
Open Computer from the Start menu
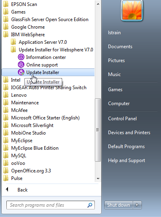[119, 104]
